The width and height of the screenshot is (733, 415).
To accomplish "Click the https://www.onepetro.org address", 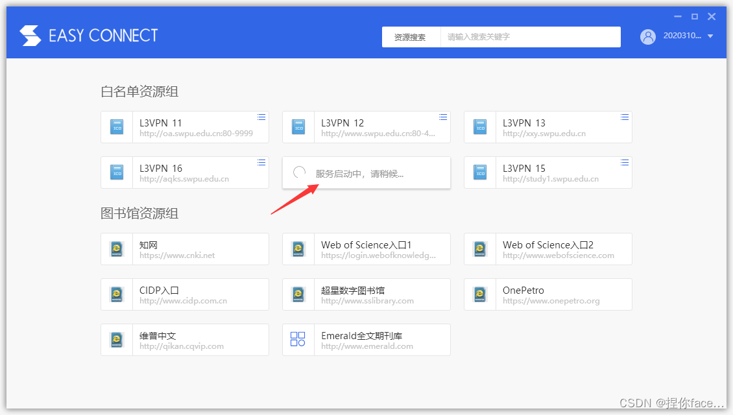I will tap(551, 301).
